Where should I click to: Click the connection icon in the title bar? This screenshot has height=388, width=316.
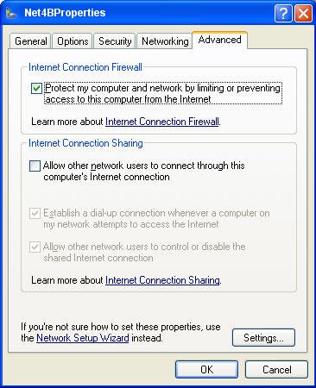pyautogui.click(x=11, y=13)
